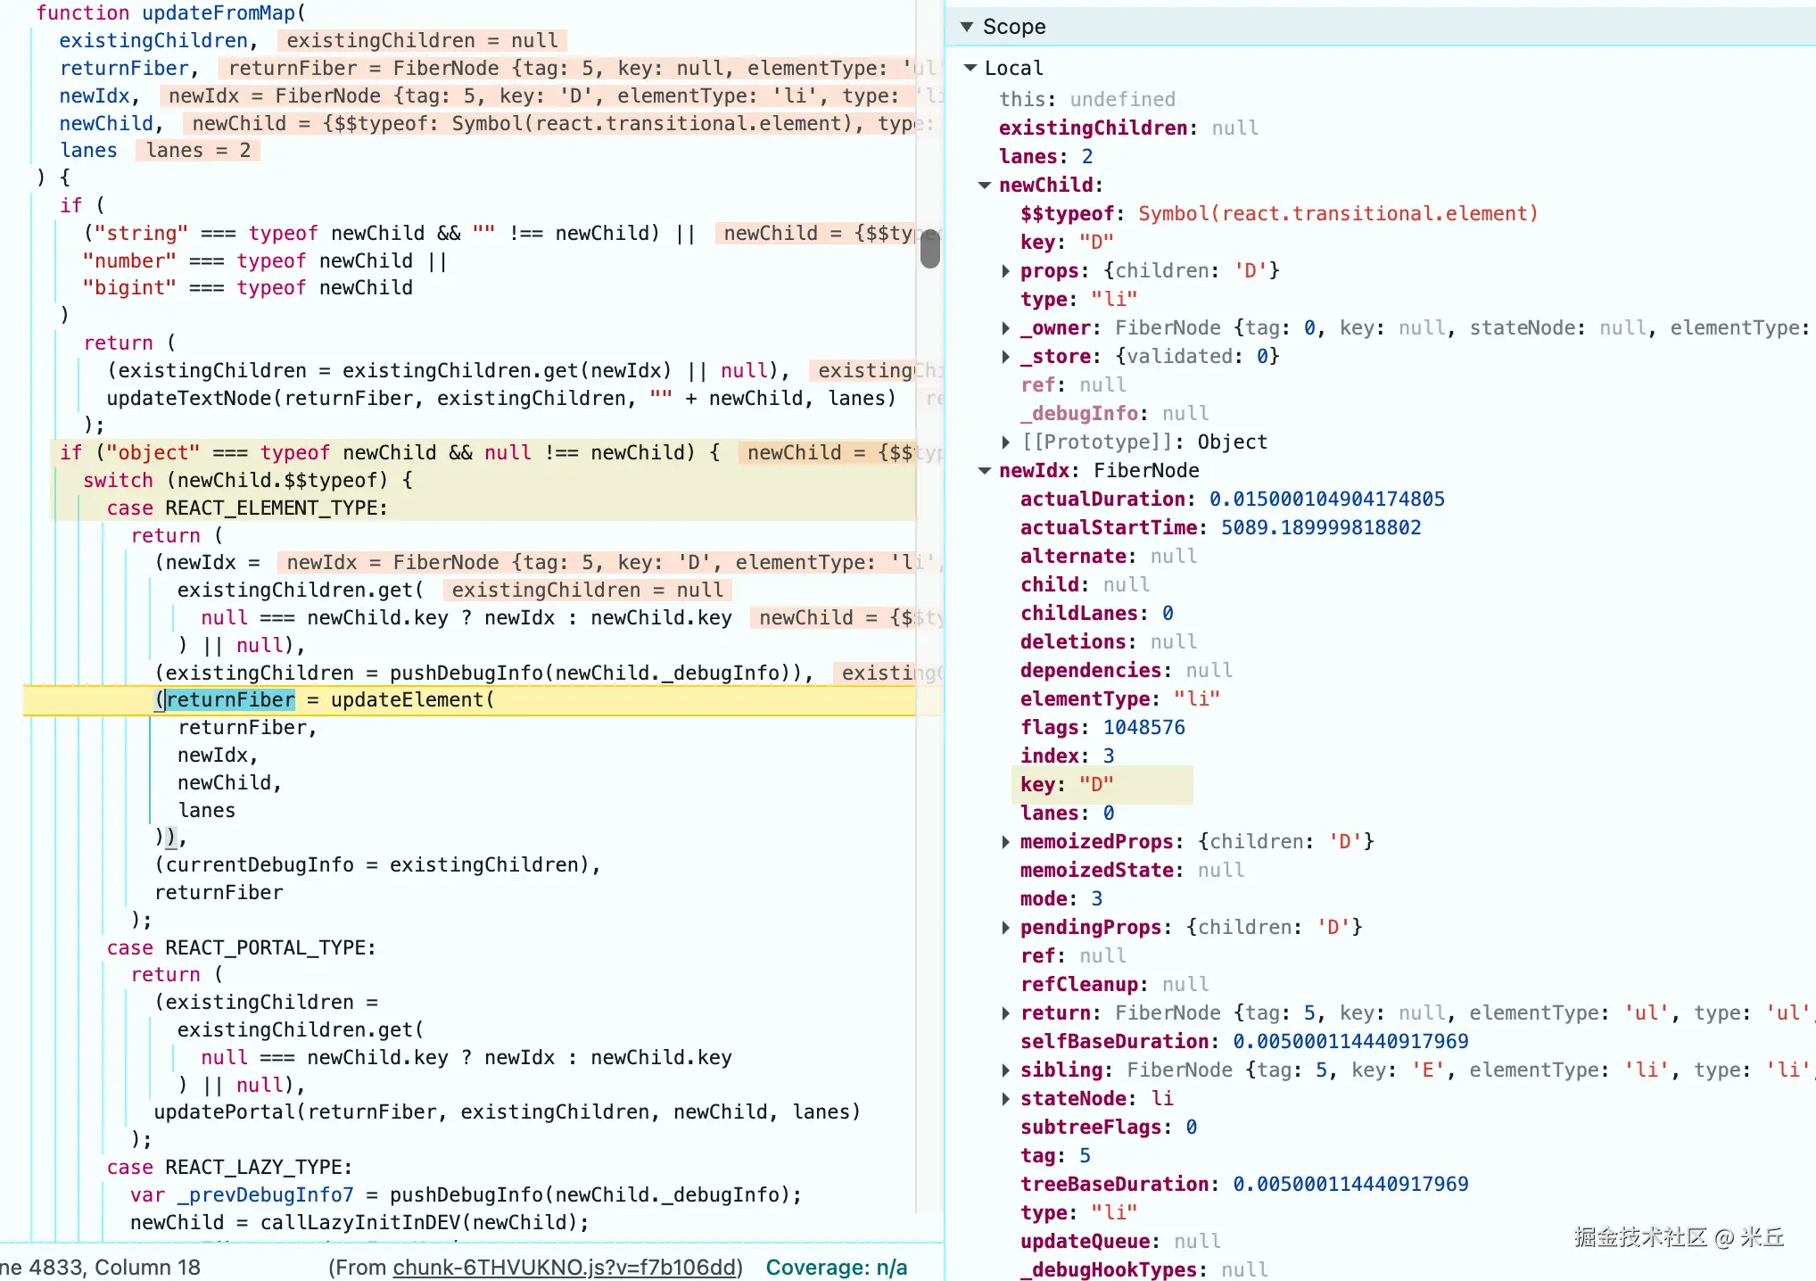The height and width of the screenshot is (1281, 1816).
Task: Click the updatePortal call line
Action: click(507, 1112)
